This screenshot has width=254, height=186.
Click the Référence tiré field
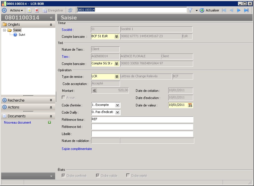coord(142,126)
